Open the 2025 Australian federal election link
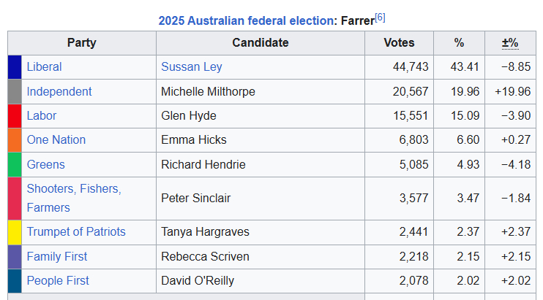This screenshot has width=543, height=300. tap(246, 20)
